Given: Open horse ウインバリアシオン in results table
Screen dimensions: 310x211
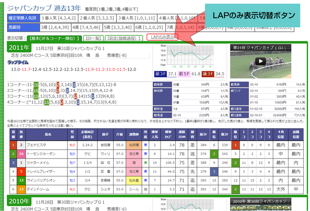Looking at the screenshot, I should [x=41, y=180].
